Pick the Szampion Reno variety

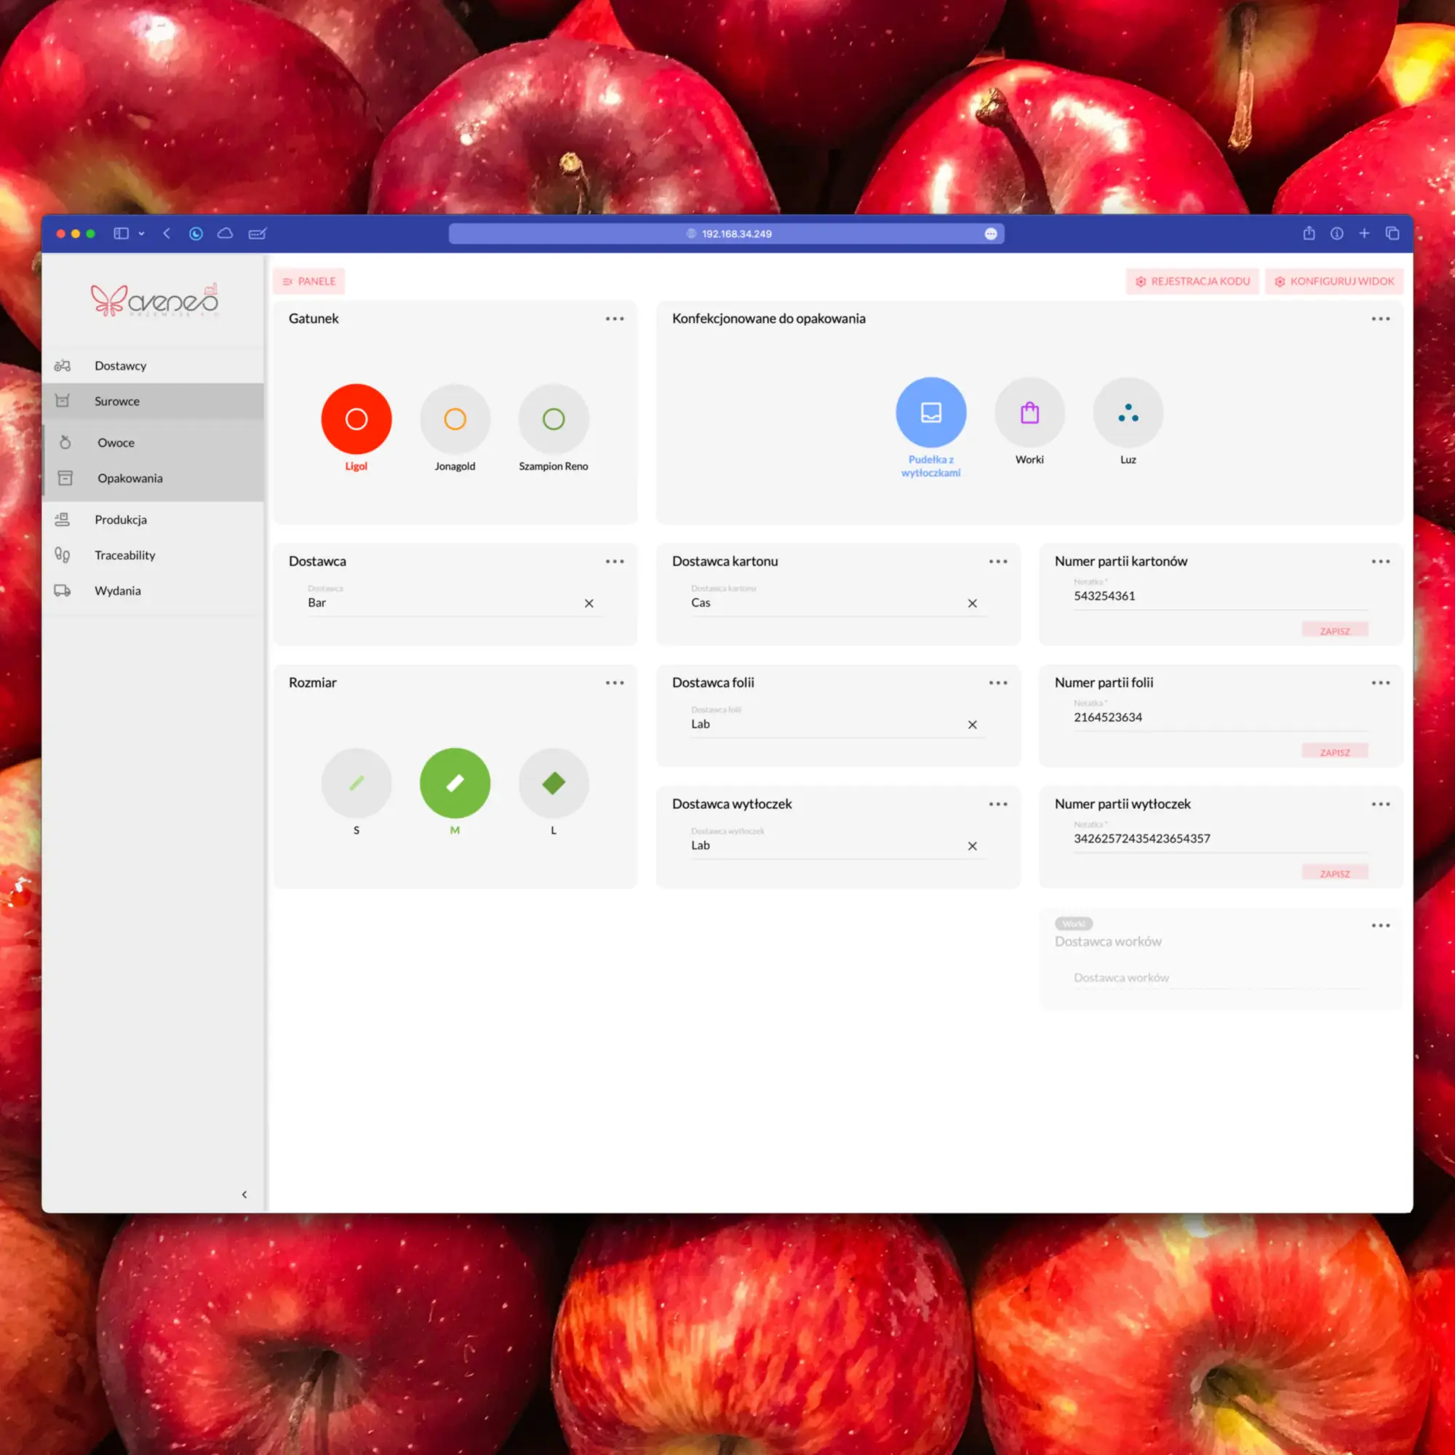tap(554, 419)
